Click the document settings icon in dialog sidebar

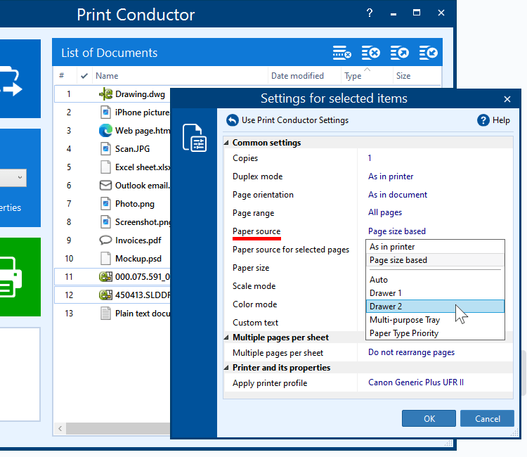tap(194, 138)
